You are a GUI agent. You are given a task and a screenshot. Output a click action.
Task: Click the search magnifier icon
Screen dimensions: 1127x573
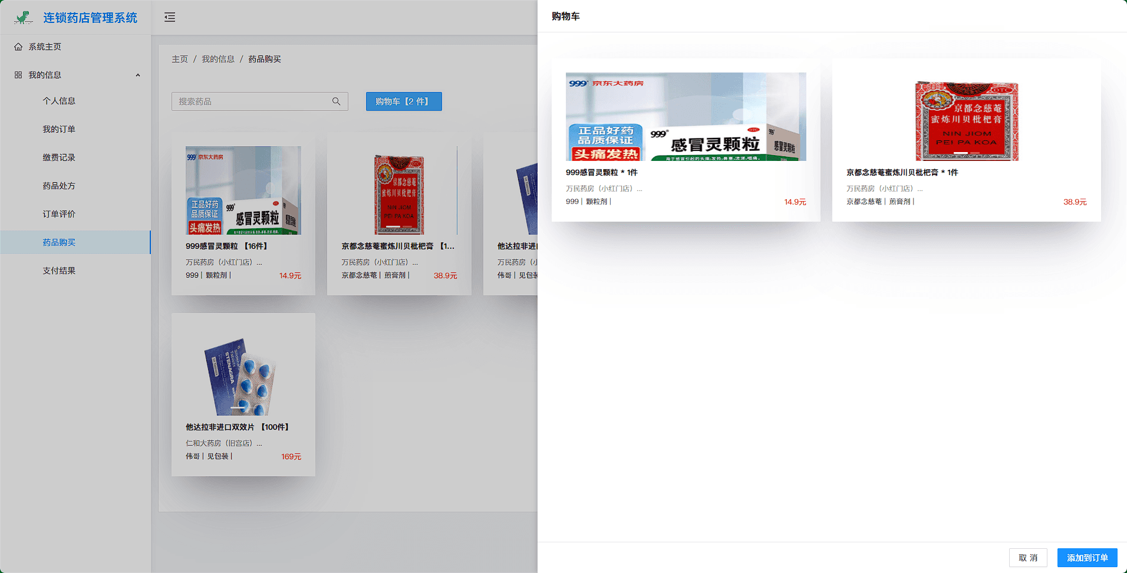tap(336, 101)
